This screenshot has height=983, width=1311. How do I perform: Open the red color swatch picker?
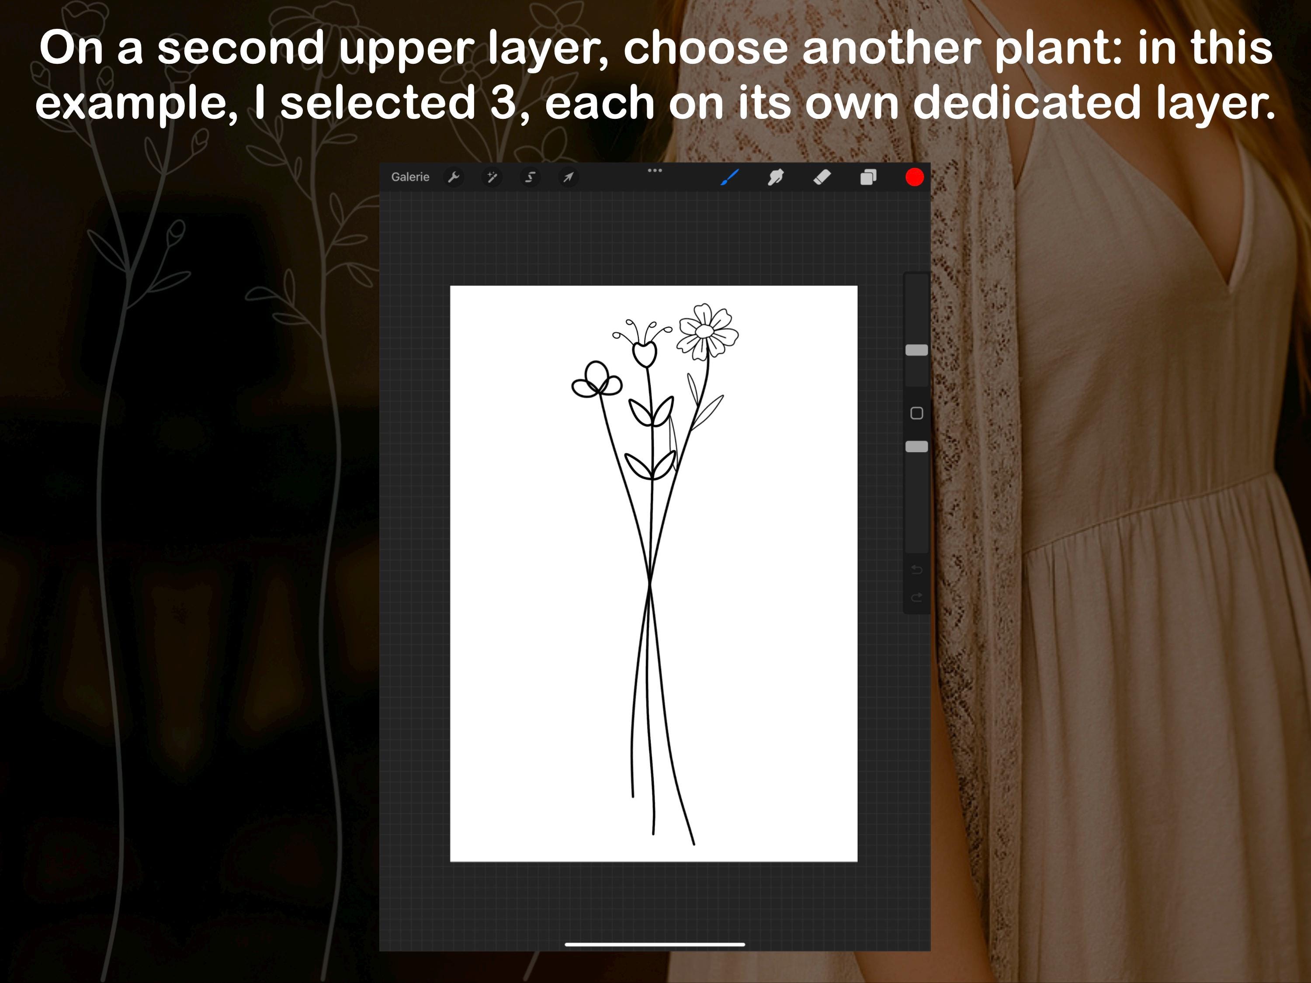click(915, 177)
